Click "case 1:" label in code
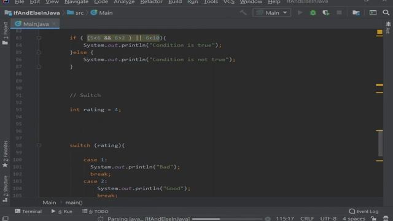The image size is (393, 221). coord(95,160)
